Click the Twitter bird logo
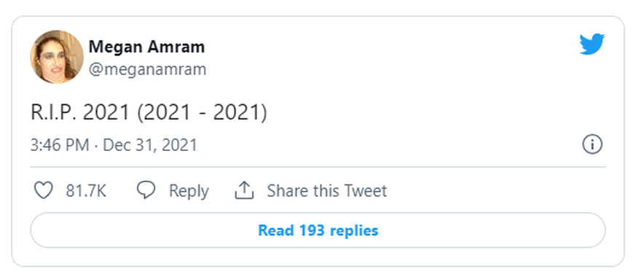This screenshot has width=636, height=277. (x=592, y=44)
